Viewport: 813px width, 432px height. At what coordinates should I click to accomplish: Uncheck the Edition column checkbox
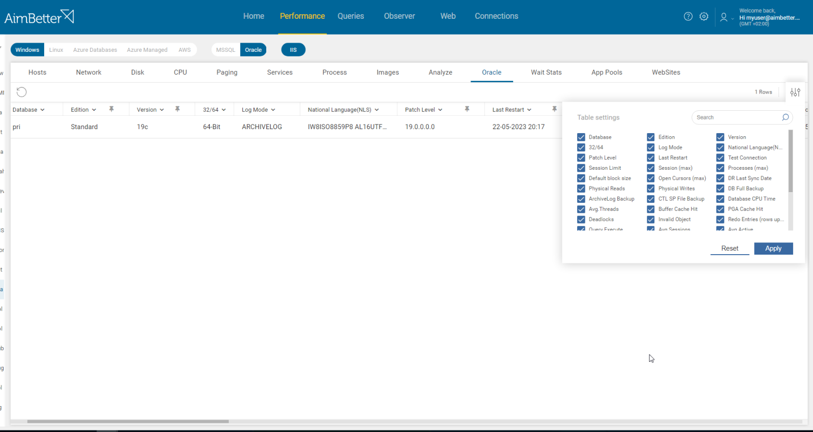pyautogui.click(x=650, y=137)
